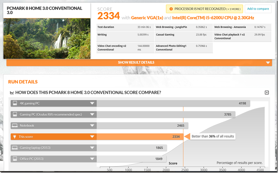Expand the This score row dropdown
Image resolution: width=278 pixels, height=173 pixels.
tap(92, 137)
